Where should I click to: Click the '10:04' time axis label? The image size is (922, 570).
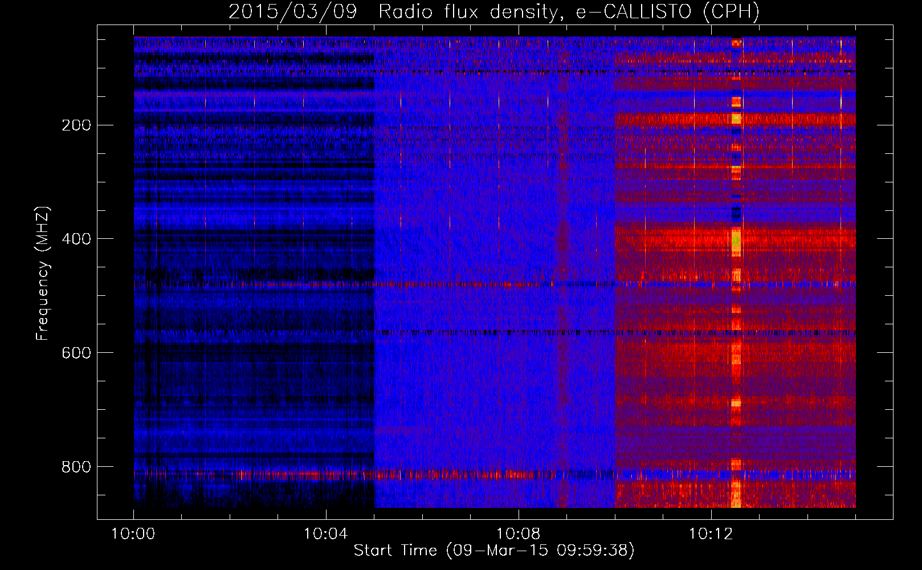tap(326, 534)
